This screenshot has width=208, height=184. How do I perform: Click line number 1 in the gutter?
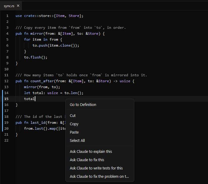coord(7,16)
